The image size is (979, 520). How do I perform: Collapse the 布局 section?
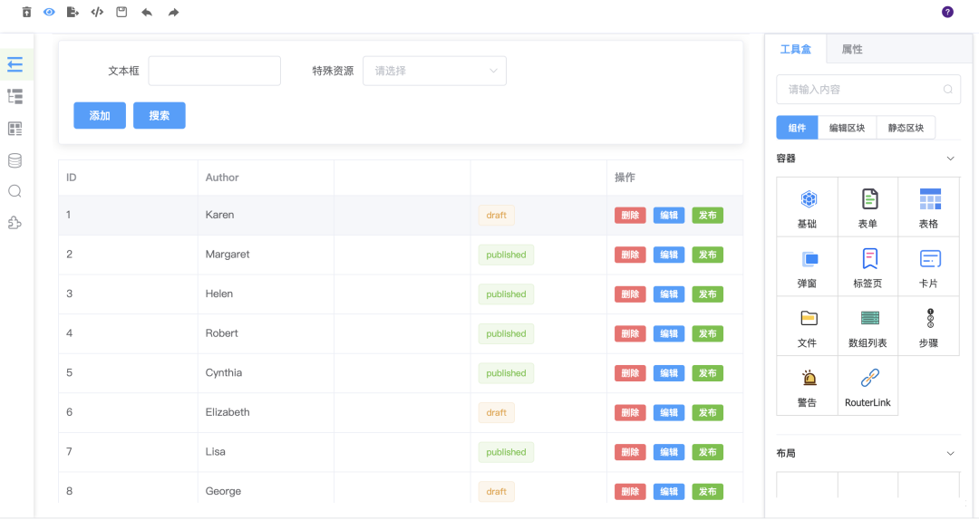[x=950, y=453]
